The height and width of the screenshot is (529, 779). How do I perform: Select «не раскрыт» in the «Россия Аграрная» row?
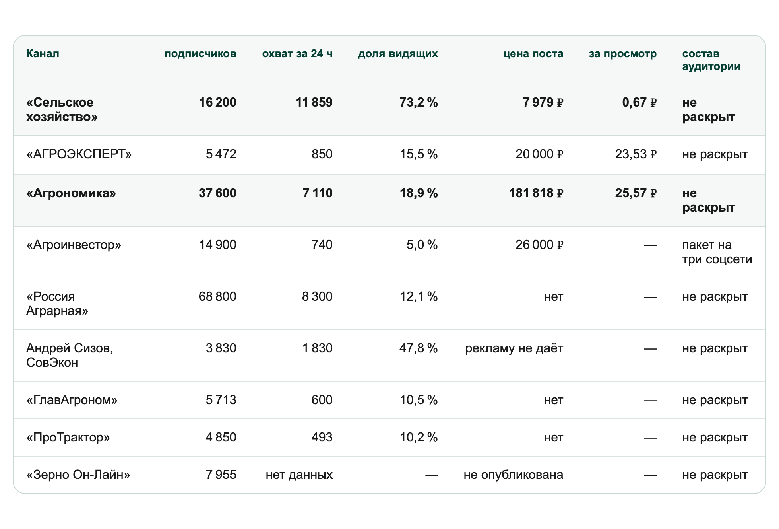715,297
